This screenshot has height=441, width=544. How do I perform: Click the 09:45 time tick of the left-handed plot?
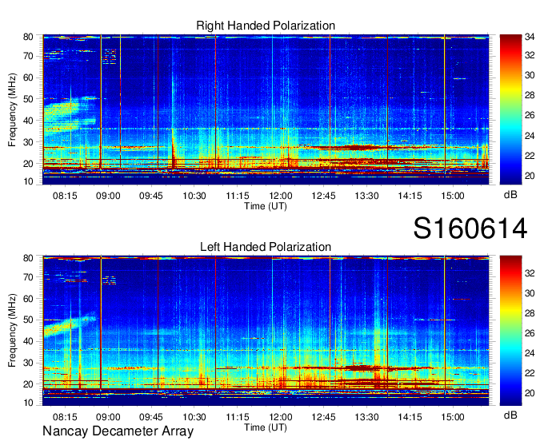pyautogui.click(x=151, y=417)
